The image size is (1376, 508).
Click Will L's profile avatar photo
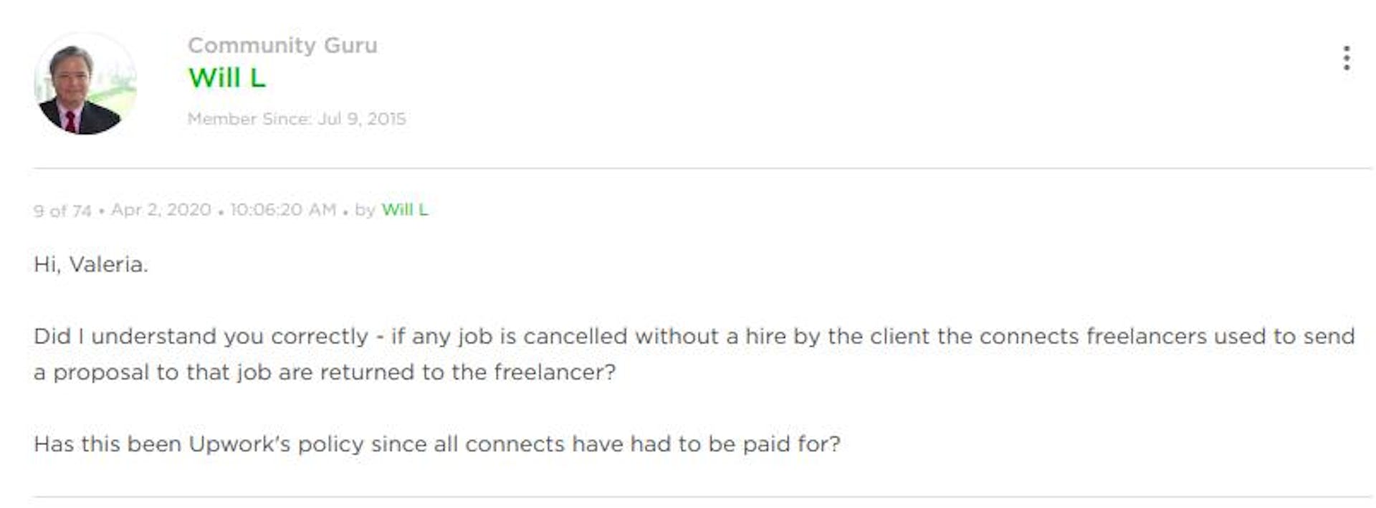tap(85, 83)
